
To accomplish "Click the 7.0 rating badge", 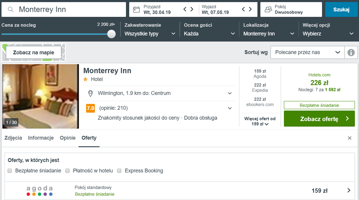I will [90, 108].
